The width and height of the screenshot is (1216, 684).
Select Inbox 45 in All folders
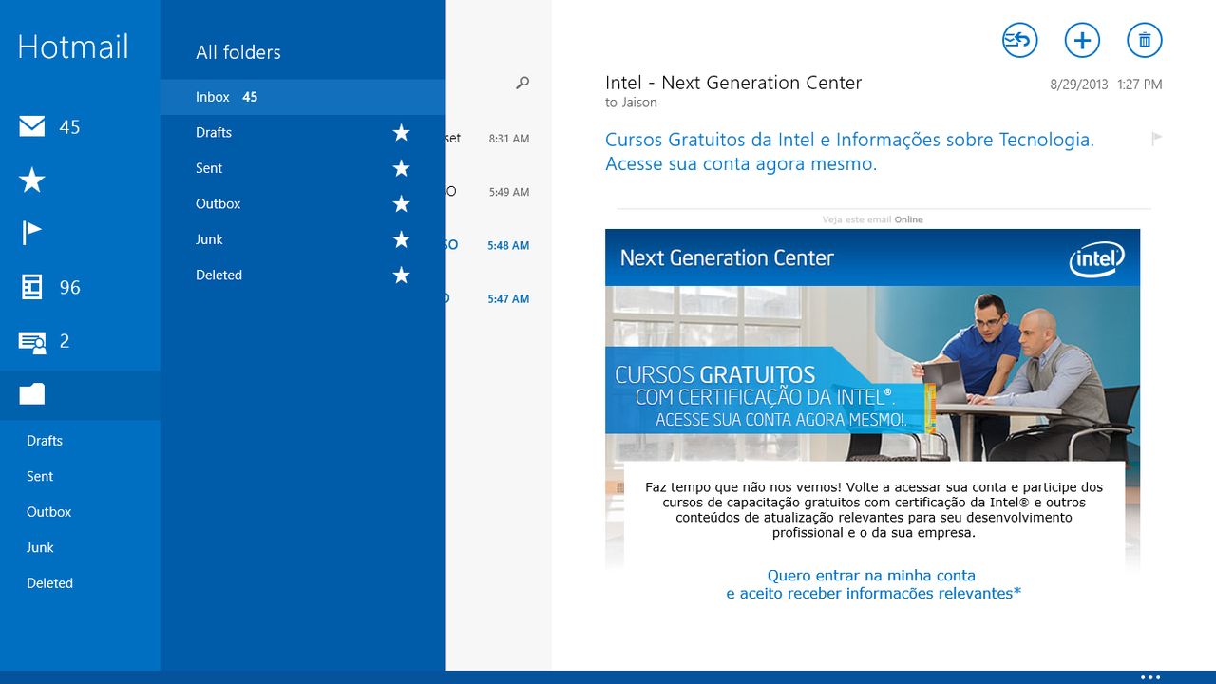[x=302, y=97]
